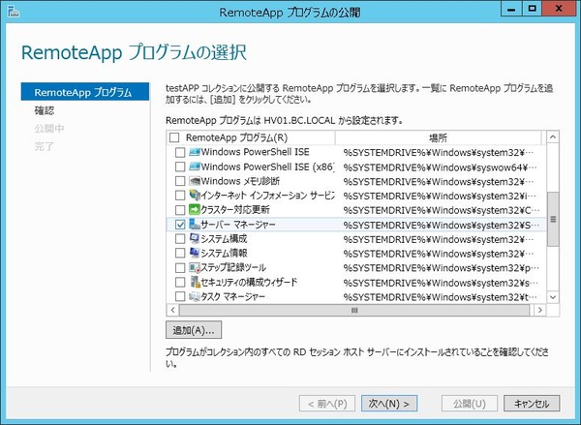Viewport: 581px width, 425px height.
Task: Click the horizontal scroll right arrow
Action: point(540,310)
